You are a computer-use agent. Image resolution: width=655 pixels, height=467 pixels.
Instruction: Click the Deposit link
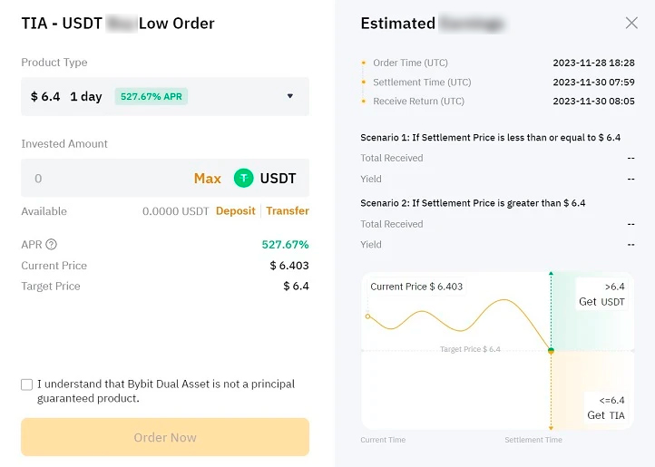pyautogui.click(x=236, y=211)
